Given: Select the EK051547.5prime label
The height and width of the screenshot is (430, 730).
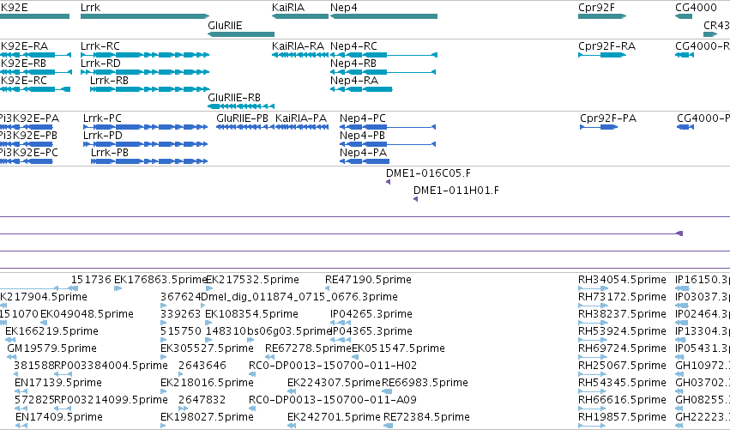Looking at the screenshot, I should tap(399, 348).
